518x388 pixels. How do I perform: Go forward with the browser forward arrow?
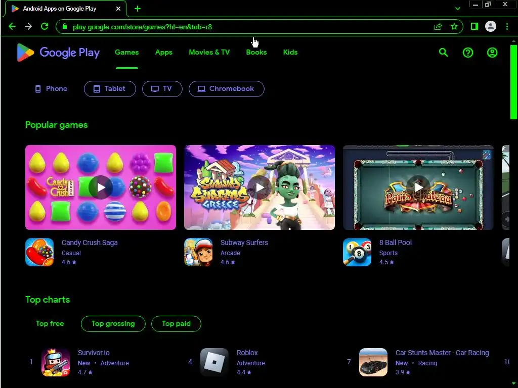[x=28, y=26]
